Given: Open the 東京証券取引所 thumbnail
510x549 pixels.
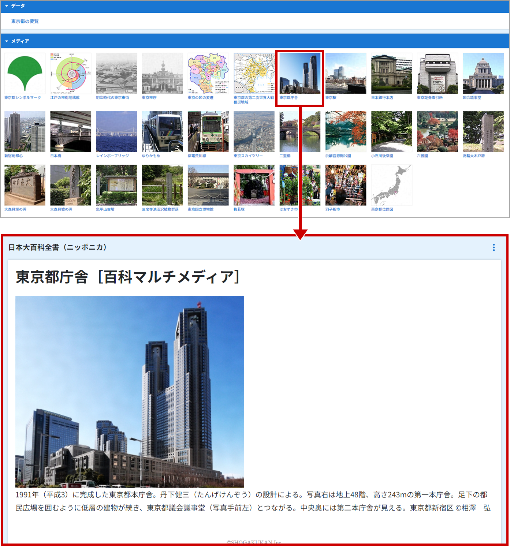Looking at the screenshot, I should point(438,73).
